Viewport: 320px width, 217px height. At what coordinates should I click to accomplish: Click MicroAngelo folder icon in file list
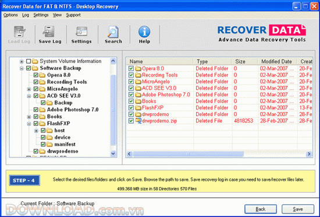pyautogui.click(x=138, y=82)
